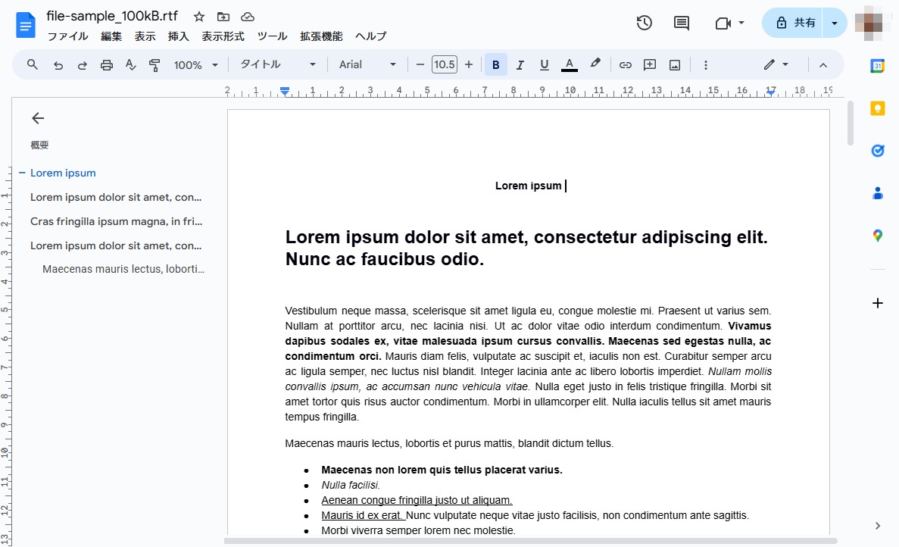Click the insert link icon
899x547 pixels.
(625, 65)
